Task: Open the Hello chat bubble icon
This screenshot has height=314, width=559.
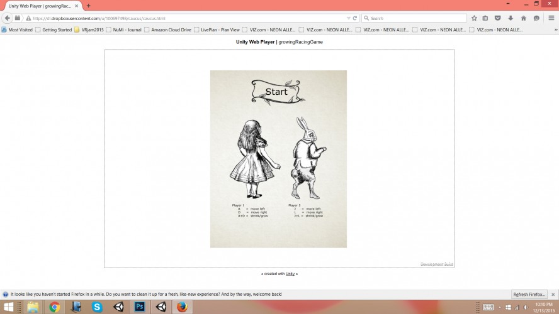Action: (x=536, y=18)
